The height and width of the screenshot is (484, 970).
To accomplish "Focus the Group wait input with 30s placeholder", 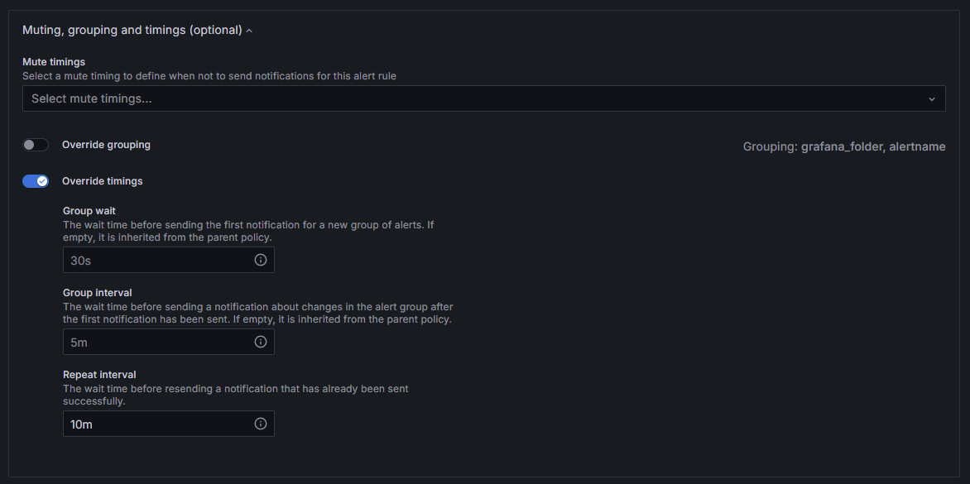I will 168,261.
